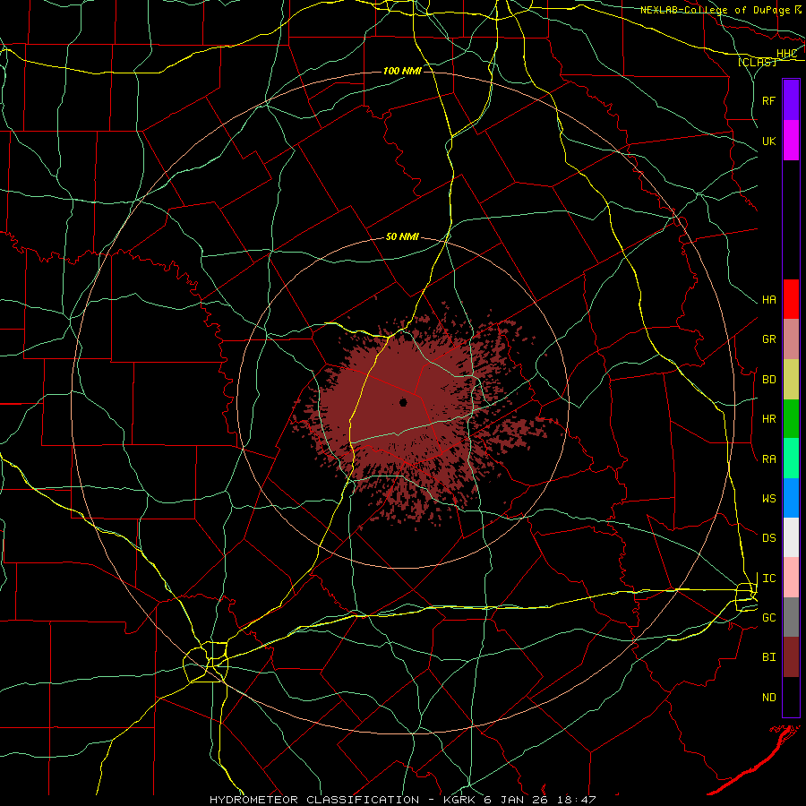Pick the RA light green legend swatch
The width and height of the screenshot is (806, 806).
click(x=791, y=459)
